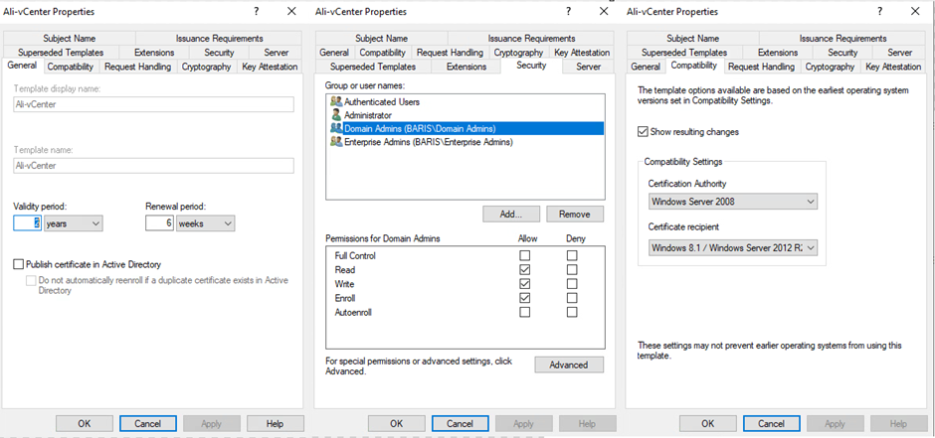Click the help question mark on the Compatibility dialog
Viewport: 935px width, 438px height.
point(877,11)
